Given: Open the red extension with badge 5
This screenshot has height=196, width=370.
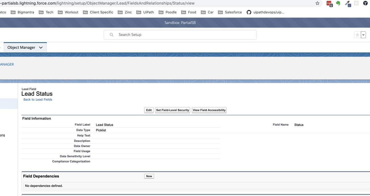Looking at the screenshot, I should point(329,3).
